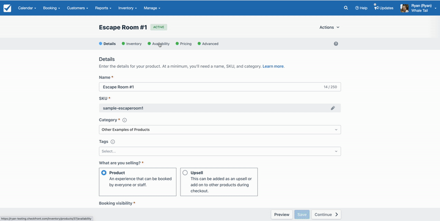Click the Checkfront checkmark logo
This screenshot has width=440, height=221.
click(7, 8)
